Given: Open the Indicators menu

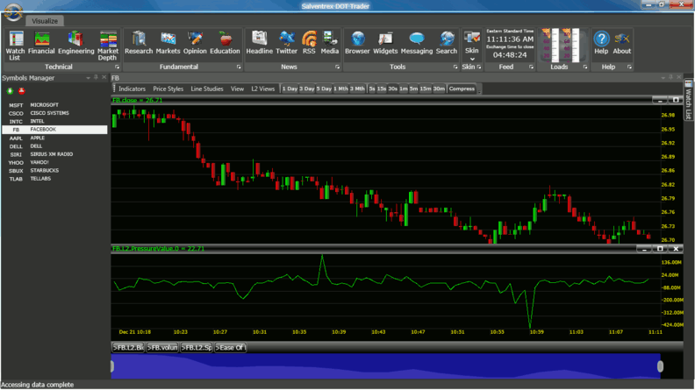Looking at the screenshot, I should [133, 89].
